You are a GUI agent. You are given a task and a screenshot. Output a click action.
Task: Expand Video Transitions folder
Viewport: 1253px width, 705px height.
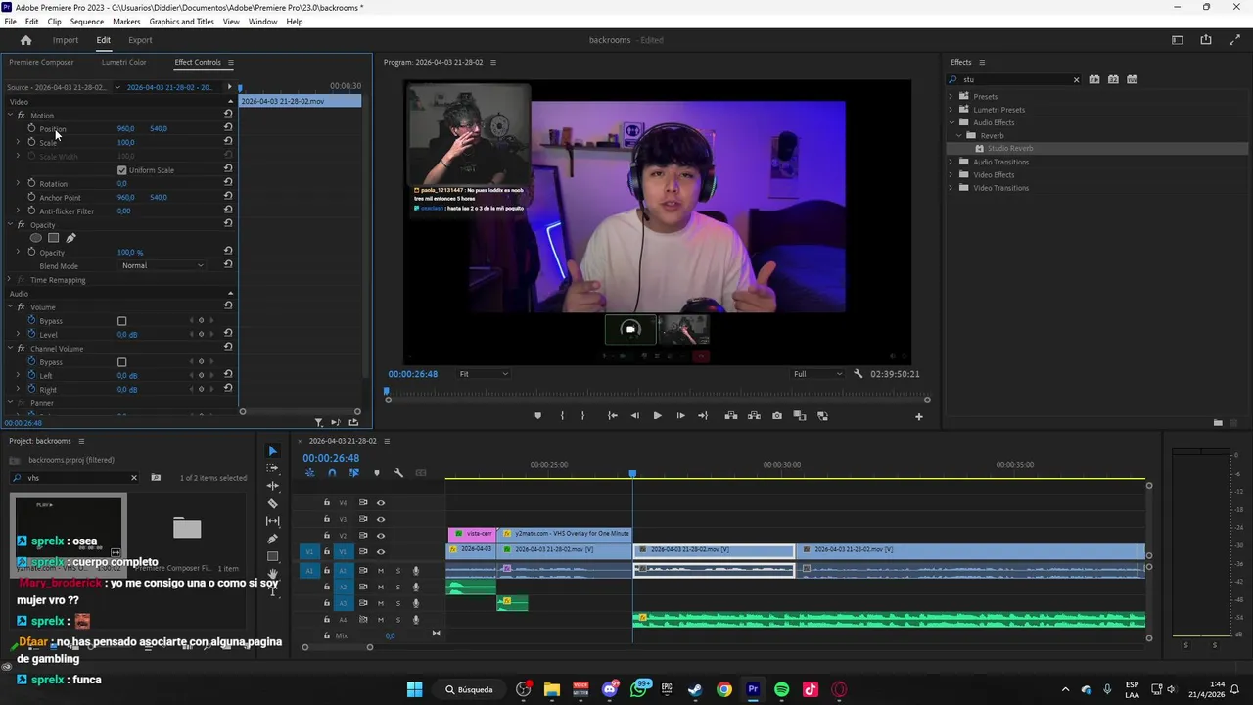pyautogui.click(x=951, y=188)
